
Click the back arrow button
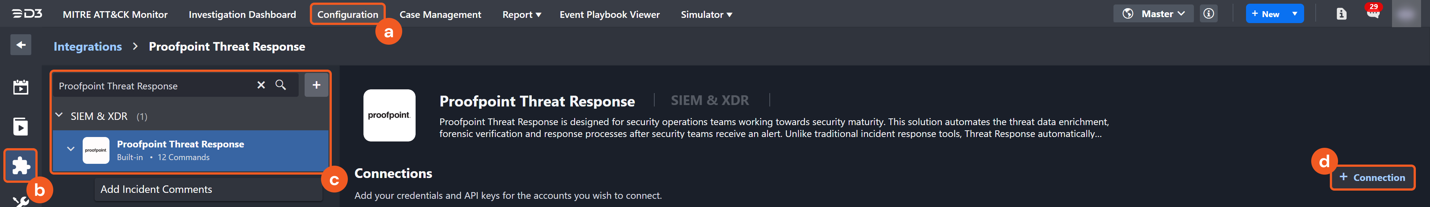[20, 45]
